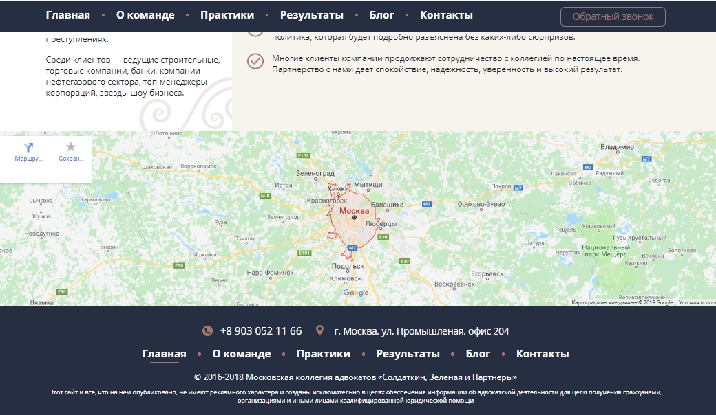The image size is (716, 415).
Task: Click the 'Владимир' city label on the map
Action: pyautogui.click(x=617, y=147)
